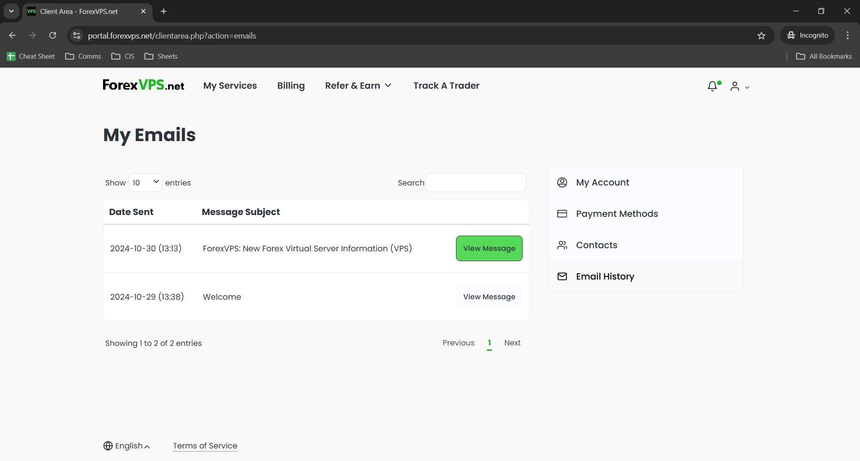Open the CIS bookmarks folder
The width and height of the screenshot is (860, 461).
123,56
